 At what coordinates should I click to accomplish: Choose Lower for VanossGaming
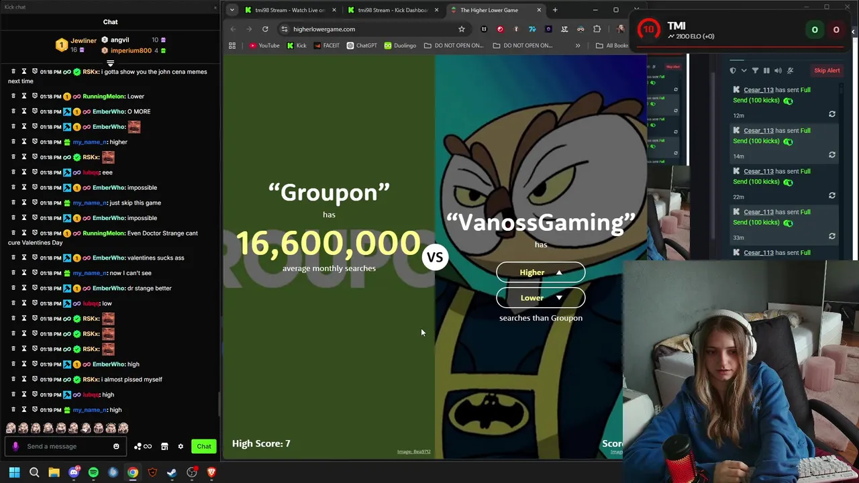coord(540,298)
